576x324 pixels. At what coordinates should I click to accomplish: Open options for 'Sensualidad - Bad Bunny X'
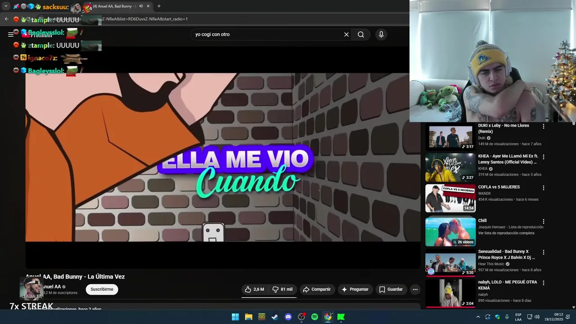pyautogui.click(x=543, y=252)
